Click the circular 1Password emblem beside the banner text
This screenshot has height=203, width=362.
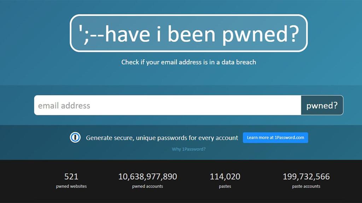click(x=75, y=137)
